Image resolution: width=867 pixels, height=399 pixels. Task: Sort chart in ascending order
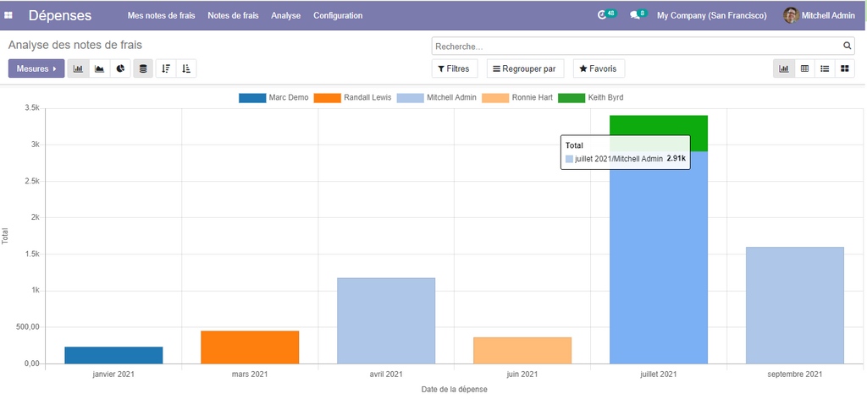(x=186, y=68)
